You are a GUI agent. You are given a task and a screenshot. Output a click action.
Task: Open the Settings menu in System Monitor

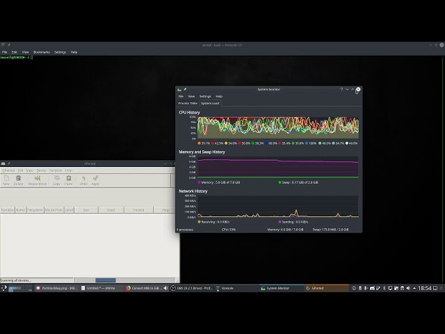click(205, 96)
